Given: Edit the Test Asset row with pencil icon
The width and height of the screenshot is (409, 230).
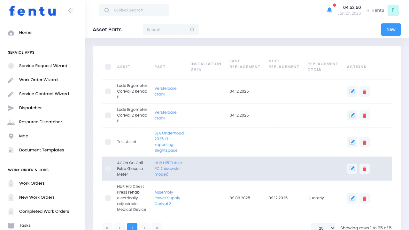Looking at the screenshot, I should click(352, 142).
